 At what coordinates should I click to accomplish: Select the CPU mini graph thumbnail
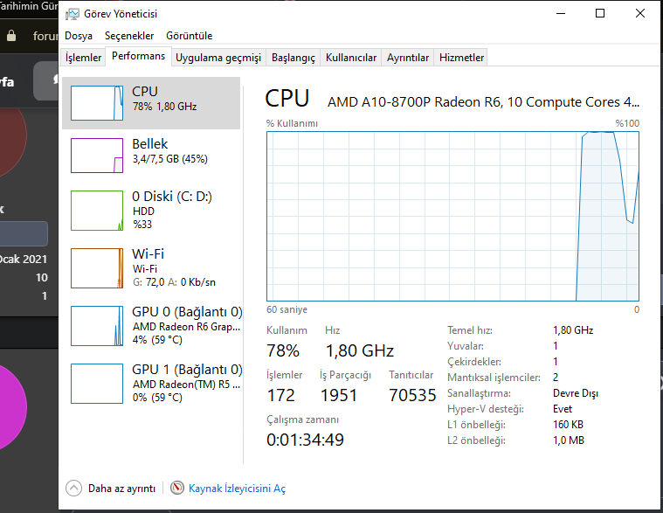pos(97,103)
